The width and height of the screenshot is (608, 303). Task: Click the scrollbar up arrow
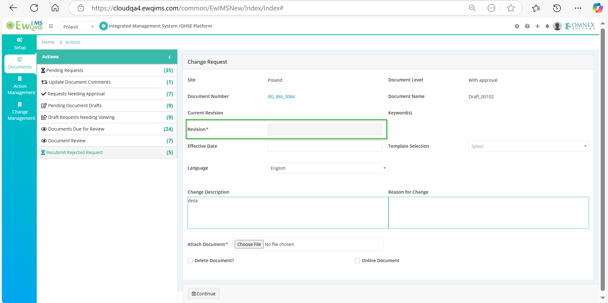603,23
